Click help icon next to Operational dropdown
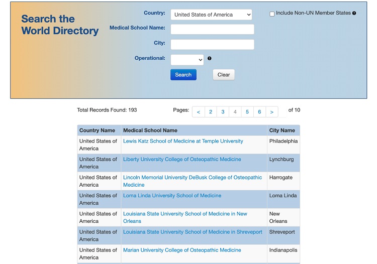 [210, 58]
